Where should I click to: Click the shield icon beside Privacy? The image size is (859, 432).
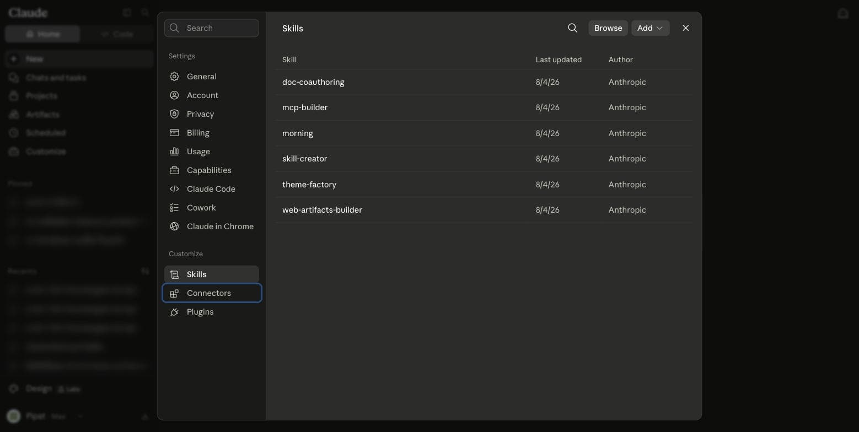pyautogui.click(x=174, y=114)
